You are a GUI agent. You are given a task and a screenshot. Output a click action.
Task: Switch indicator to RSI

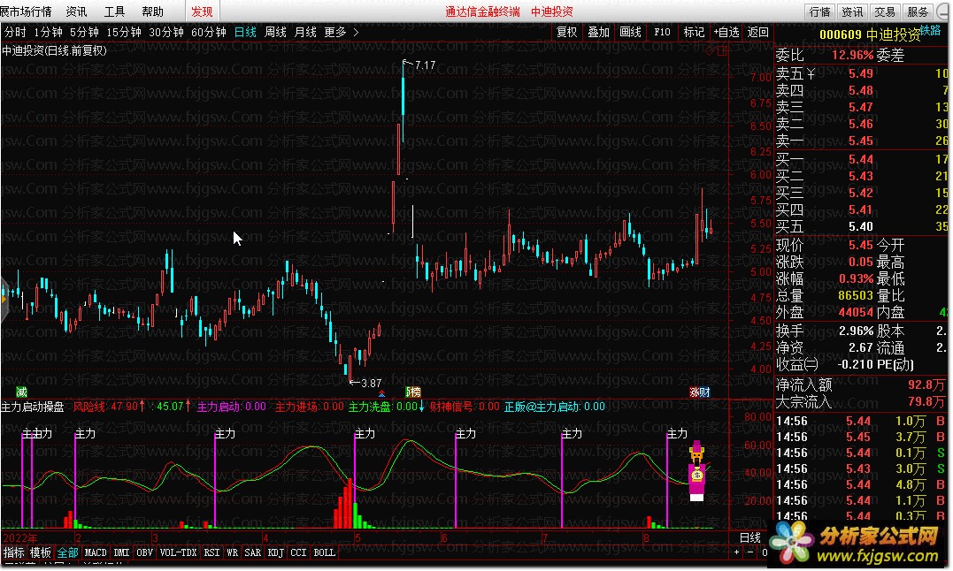211,552
